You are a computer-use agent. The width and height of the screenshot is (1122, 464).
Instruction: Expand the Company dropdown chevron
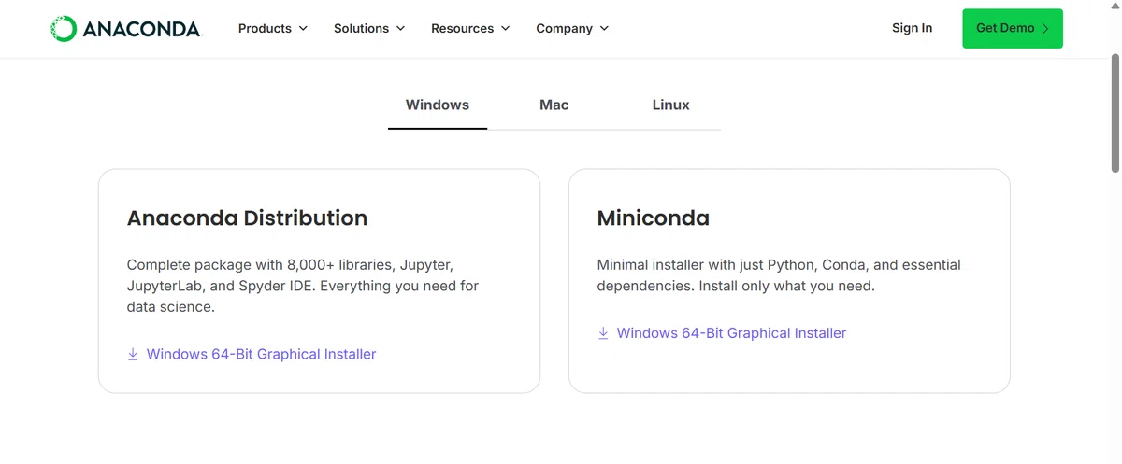[x=604, y=28]
